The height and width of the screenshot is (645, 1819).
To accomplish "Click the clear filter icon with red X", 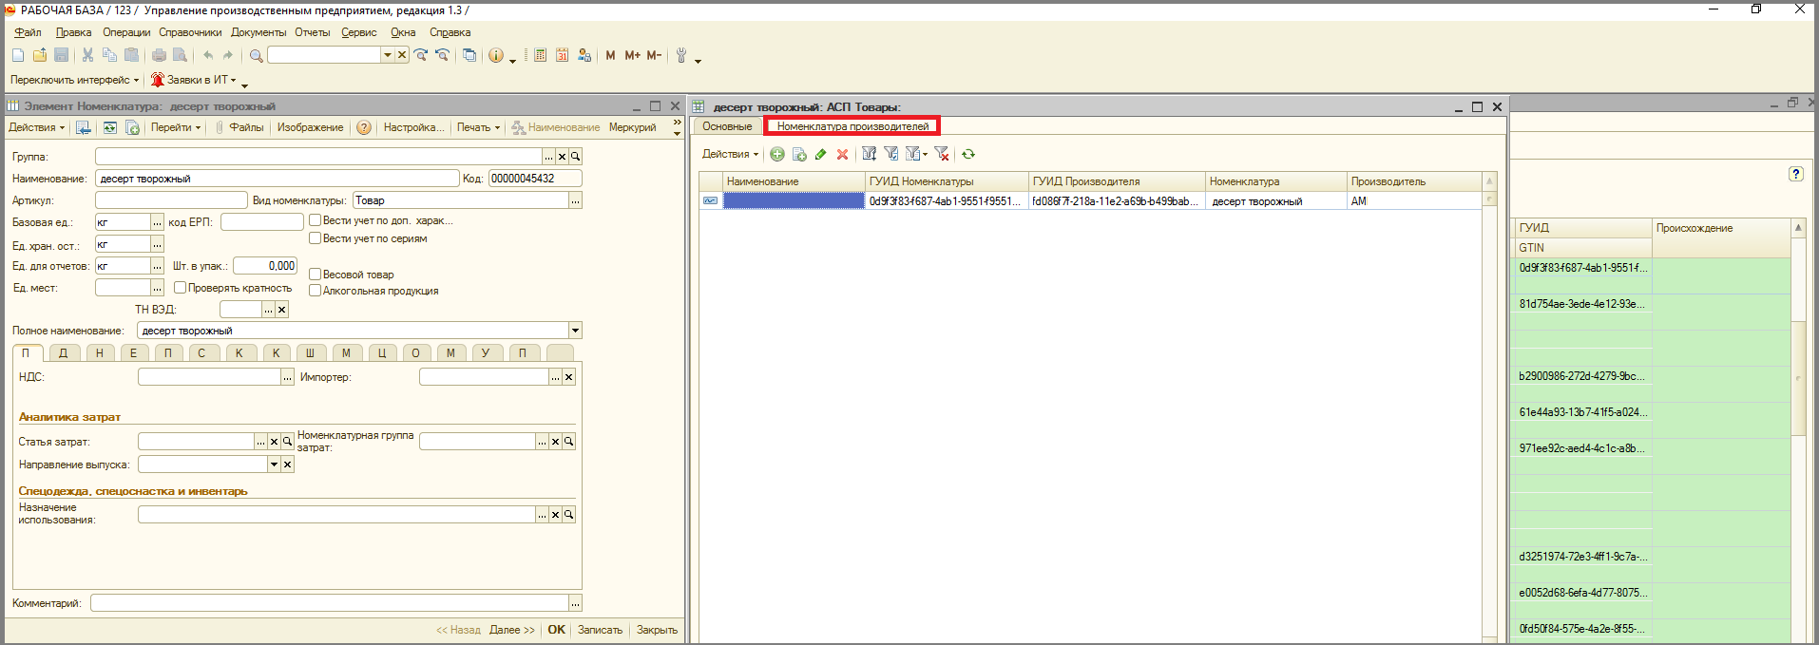I will pyautogui.click(x=942, y=154).
